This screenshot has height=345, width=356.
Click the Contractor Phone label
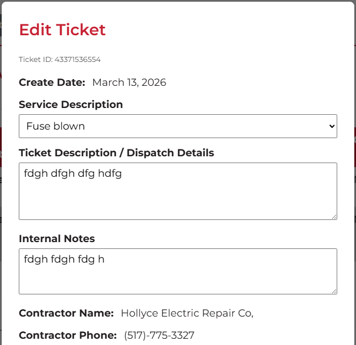pyautogui.click(x=68, y=335)
